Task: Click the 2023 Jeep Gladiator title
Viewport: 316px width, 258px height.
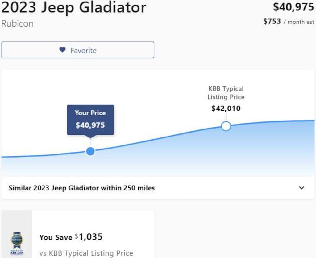Action: tap(74, 8)
